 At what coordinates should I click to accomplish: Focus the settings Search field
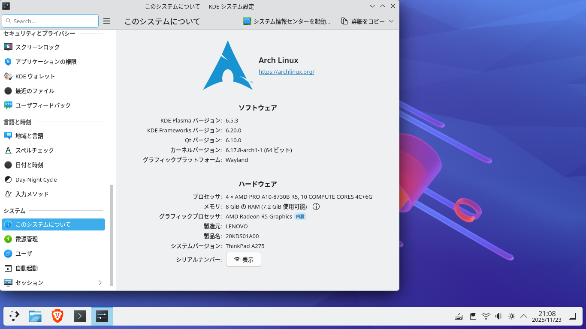[x=50, y=21]
